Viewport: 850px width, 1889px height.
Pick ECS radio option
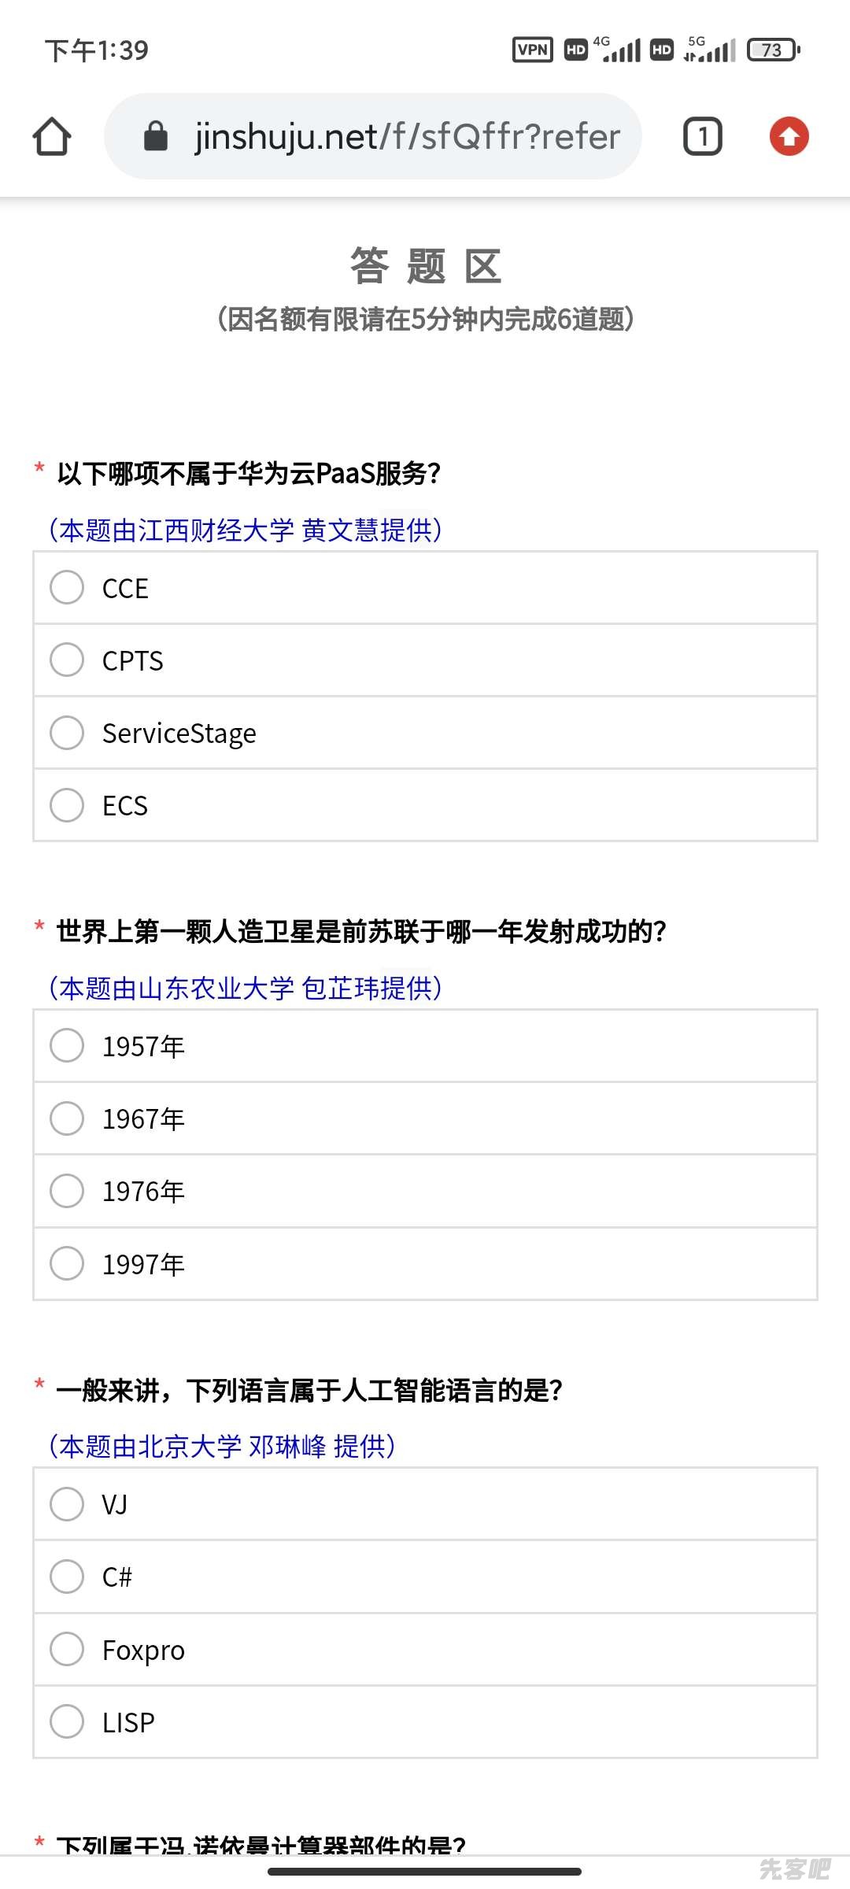[67, 804]
